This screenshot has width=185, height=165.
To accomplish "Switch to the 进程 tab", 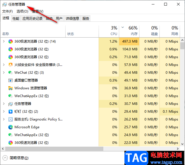I will tap(6, 18).
